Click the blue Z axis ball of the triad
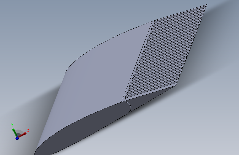Viewport: 239px width, 155px height. 17,138
